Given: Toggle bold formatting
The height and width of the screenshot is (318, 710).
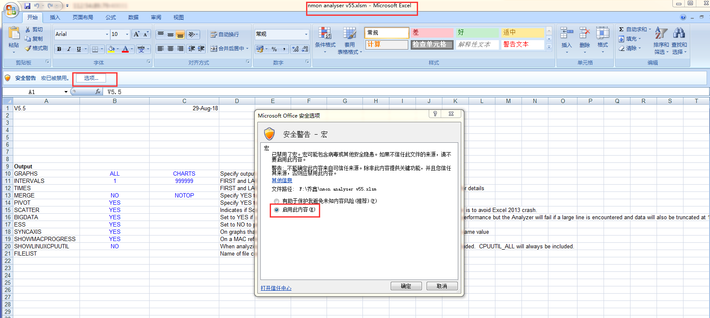Looking at the screenshot, I should [x=59, y=49].
